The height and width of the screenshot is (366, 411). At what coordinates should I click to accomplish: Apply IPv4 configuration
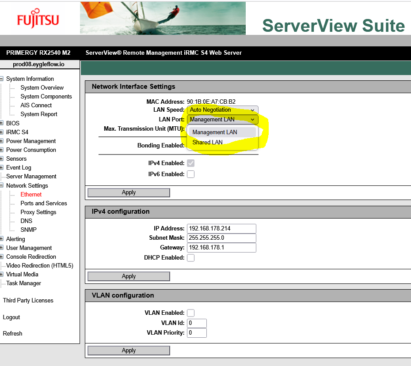point(129,276)
